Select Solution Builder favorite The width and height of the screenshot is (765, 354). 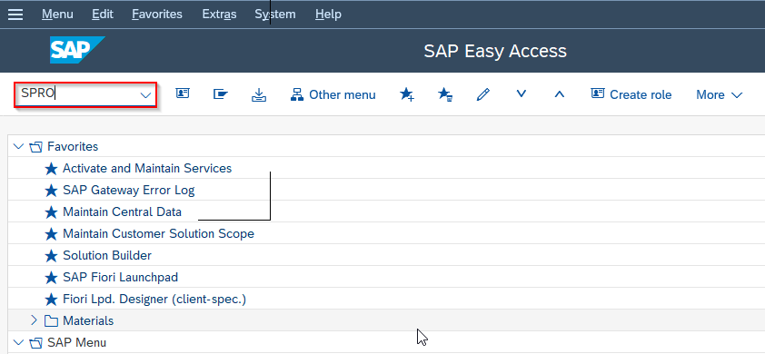(107, 255)
